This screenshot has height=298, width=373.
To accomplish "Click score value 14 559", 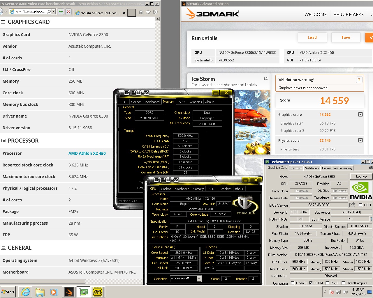I will (x=335, y=101).
